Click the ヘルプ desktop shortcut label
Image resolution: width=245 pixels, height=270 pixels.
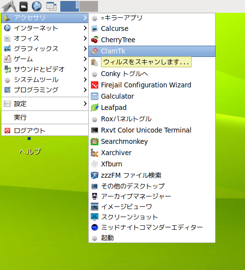30,152
